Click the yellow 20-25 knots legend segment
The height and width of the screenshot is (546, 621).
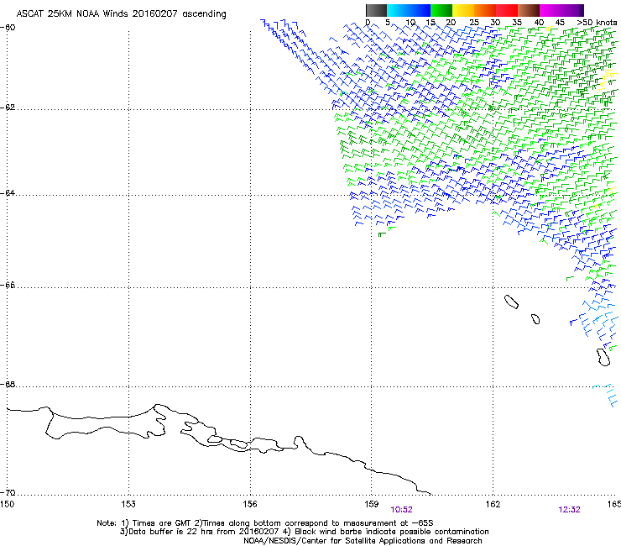[x=463, y=10]
